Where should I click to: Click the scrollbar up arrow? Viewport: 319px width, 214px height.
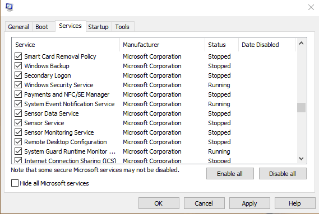(301, 43)
